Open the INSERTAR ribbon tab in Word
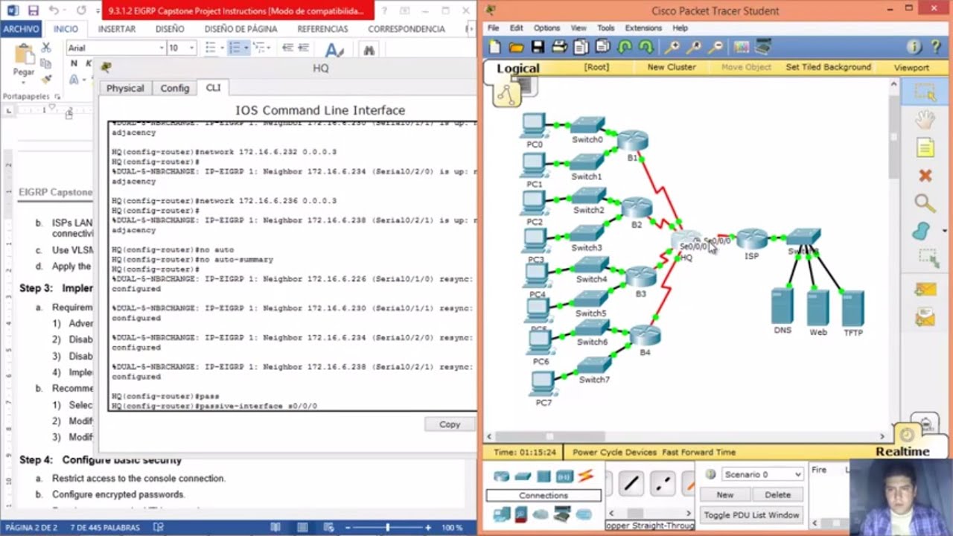Viewport: 953px width, 536px height. [117, 28]
